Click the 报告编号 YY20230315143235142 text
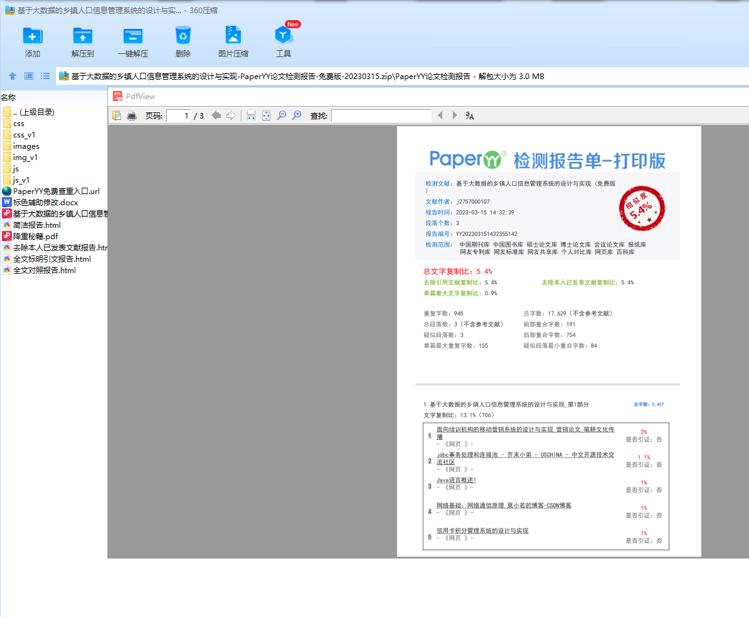 click(x=471, y=233)
